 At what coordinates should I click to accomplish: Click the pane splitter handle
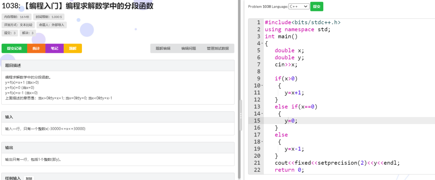tap(241, 115)
